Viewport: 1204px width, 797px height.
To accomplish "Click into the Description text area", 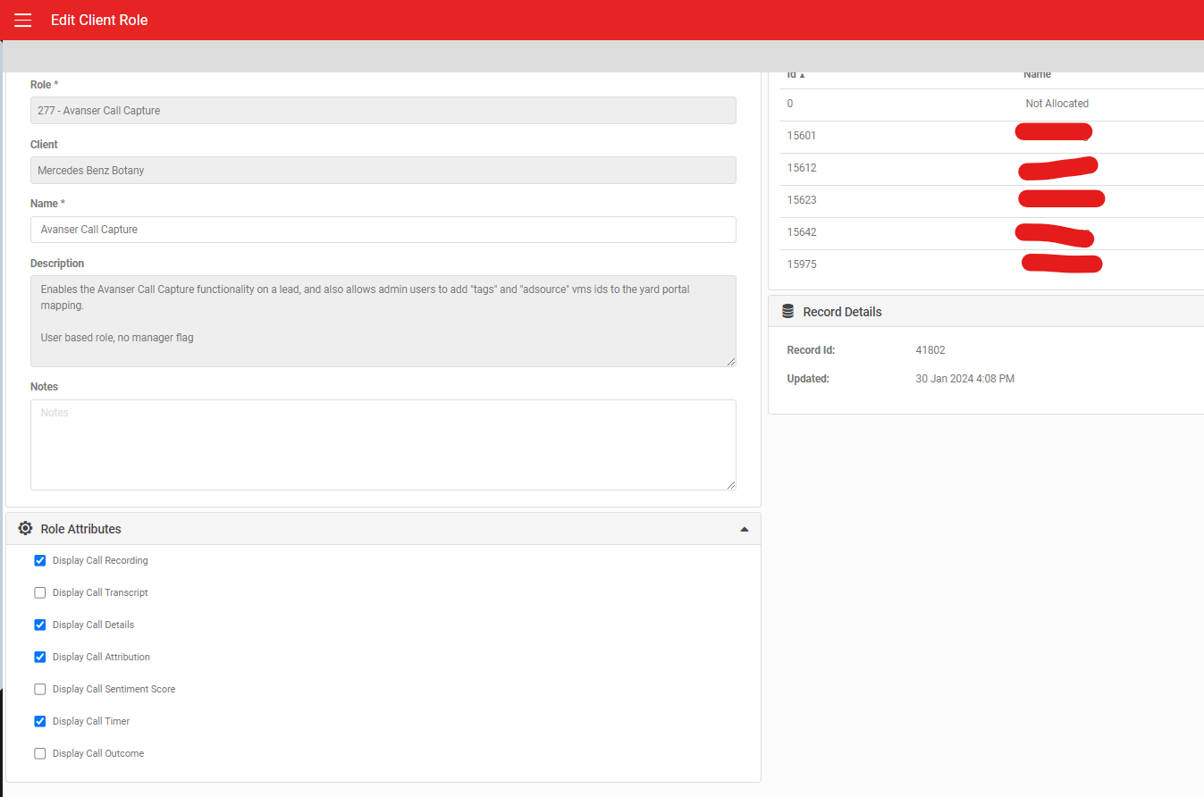I will (383, 321).
